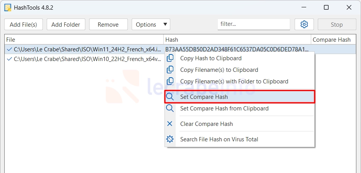
Task: Expand the Options dropdown arrow
Action: pyautogui.click(x=165, y=24)
